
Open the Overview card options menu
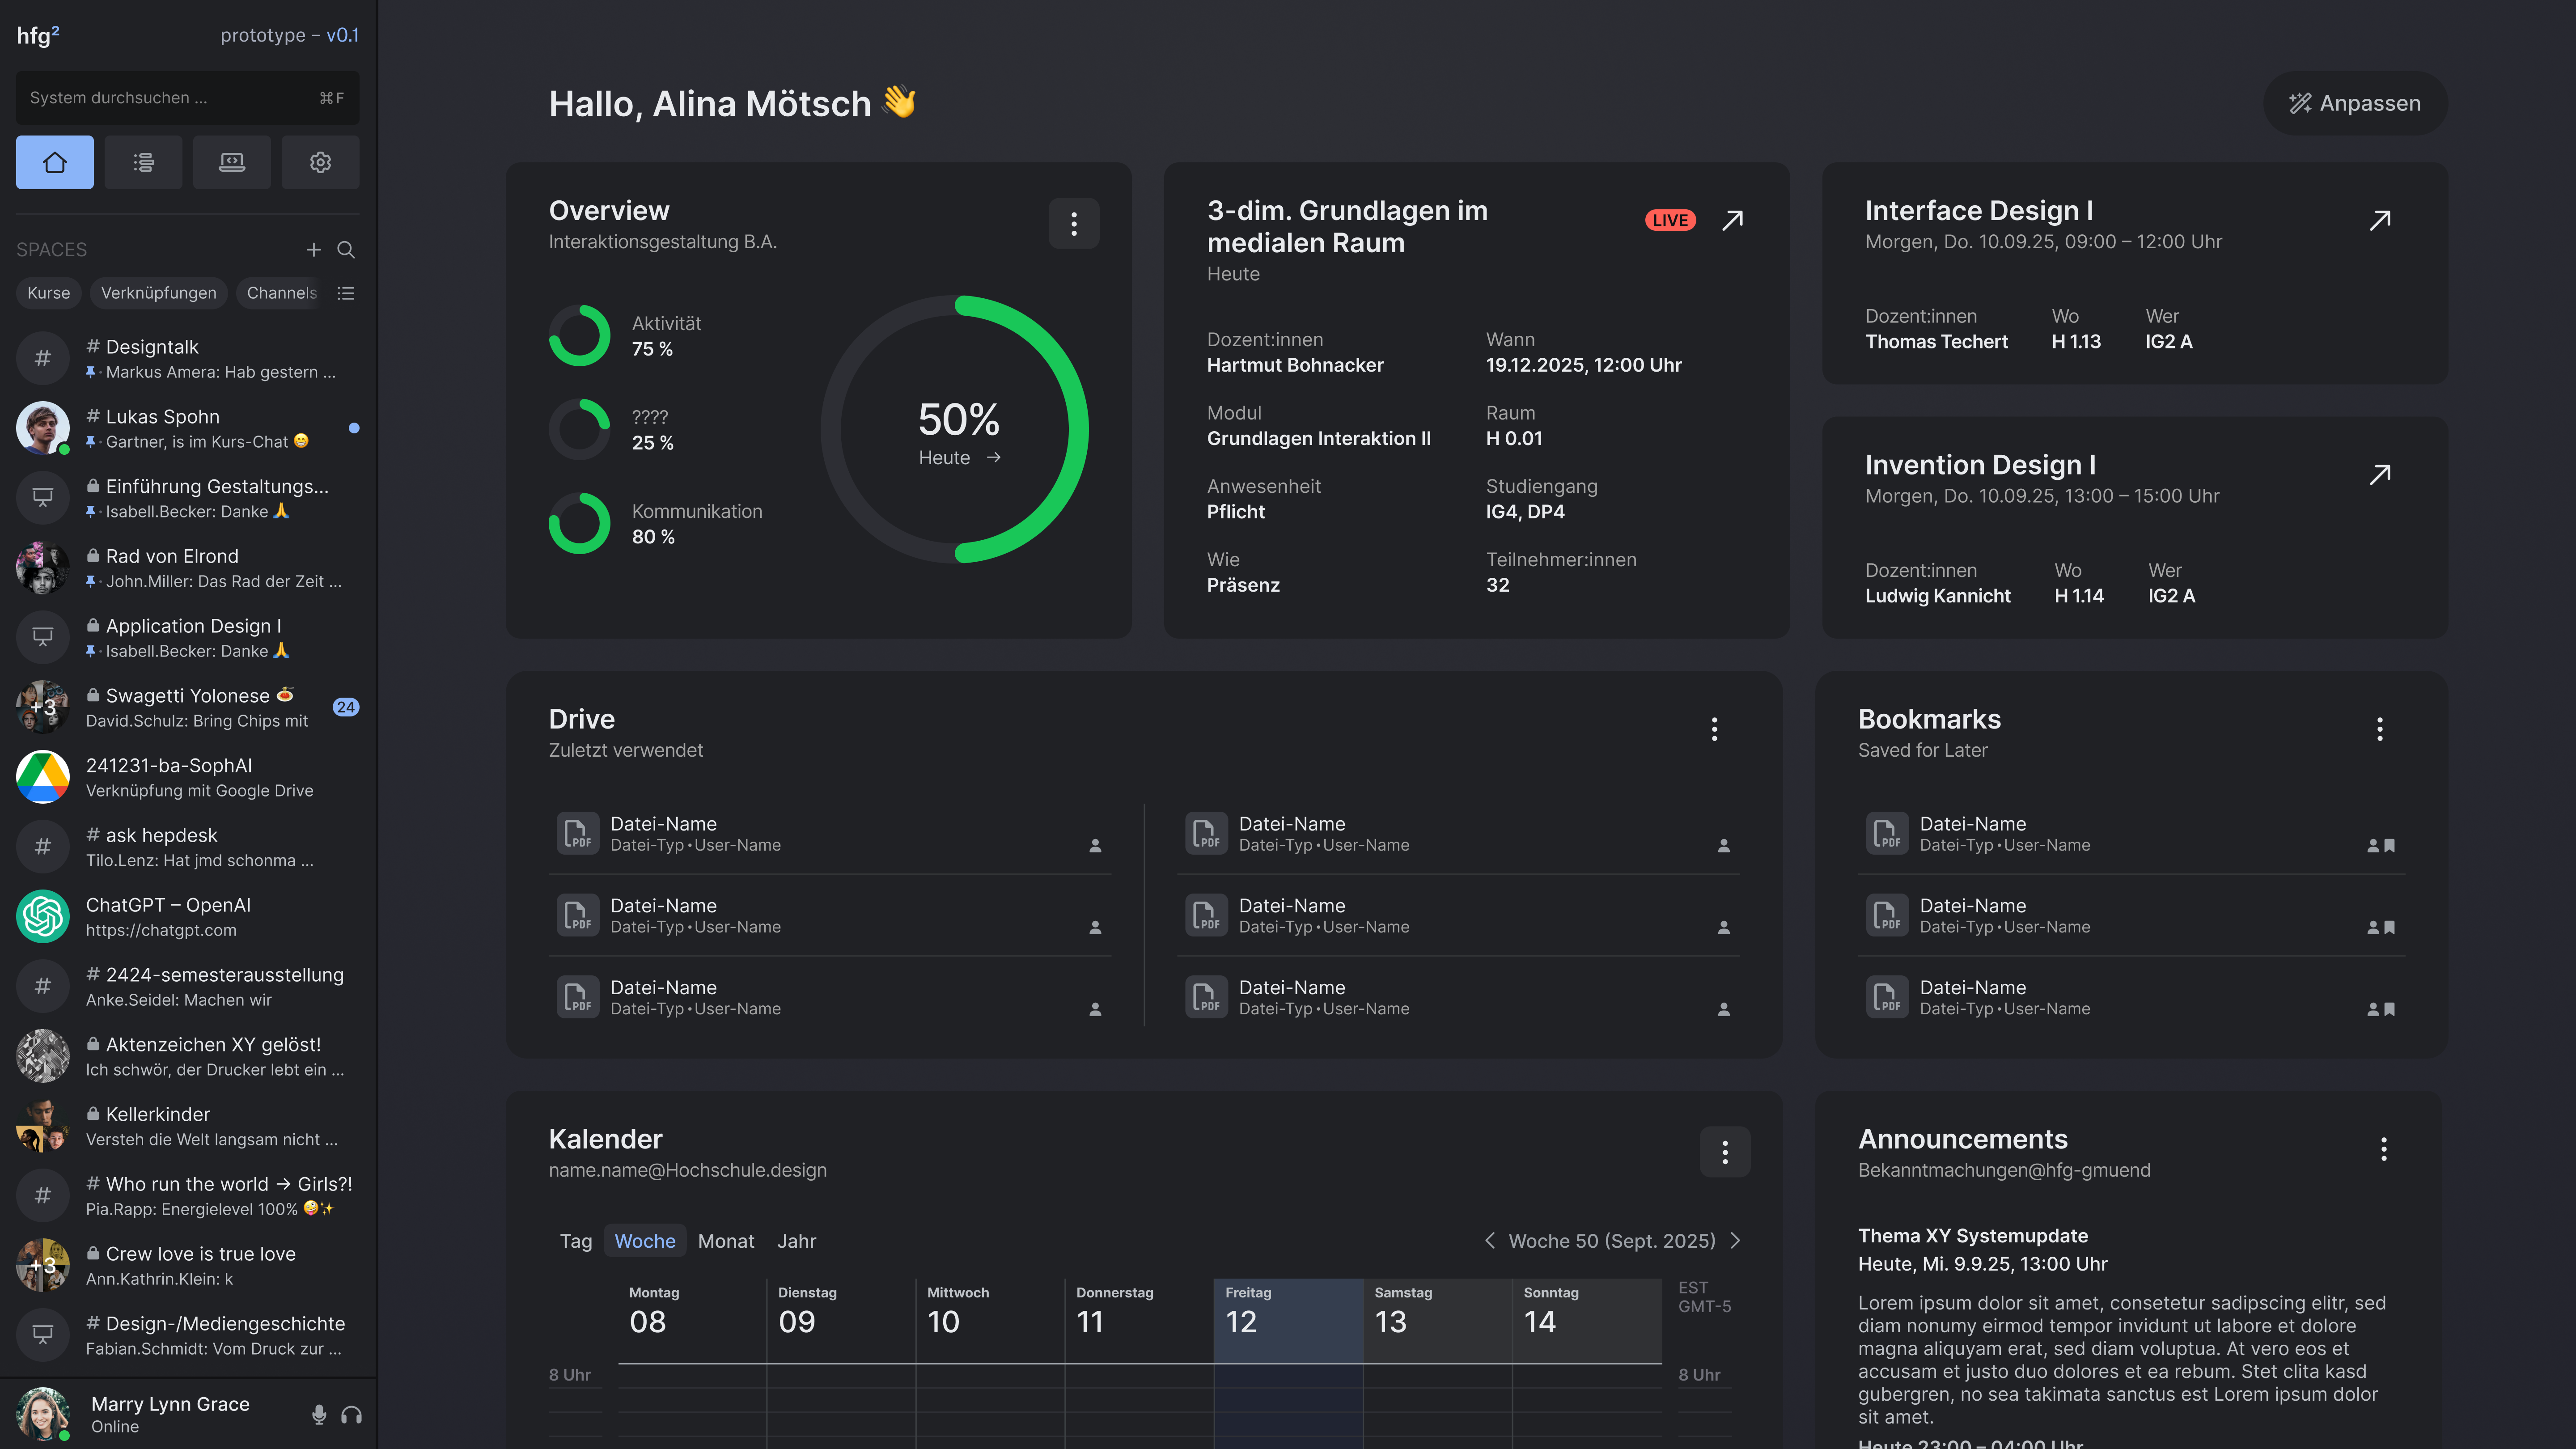[1074, 223]
